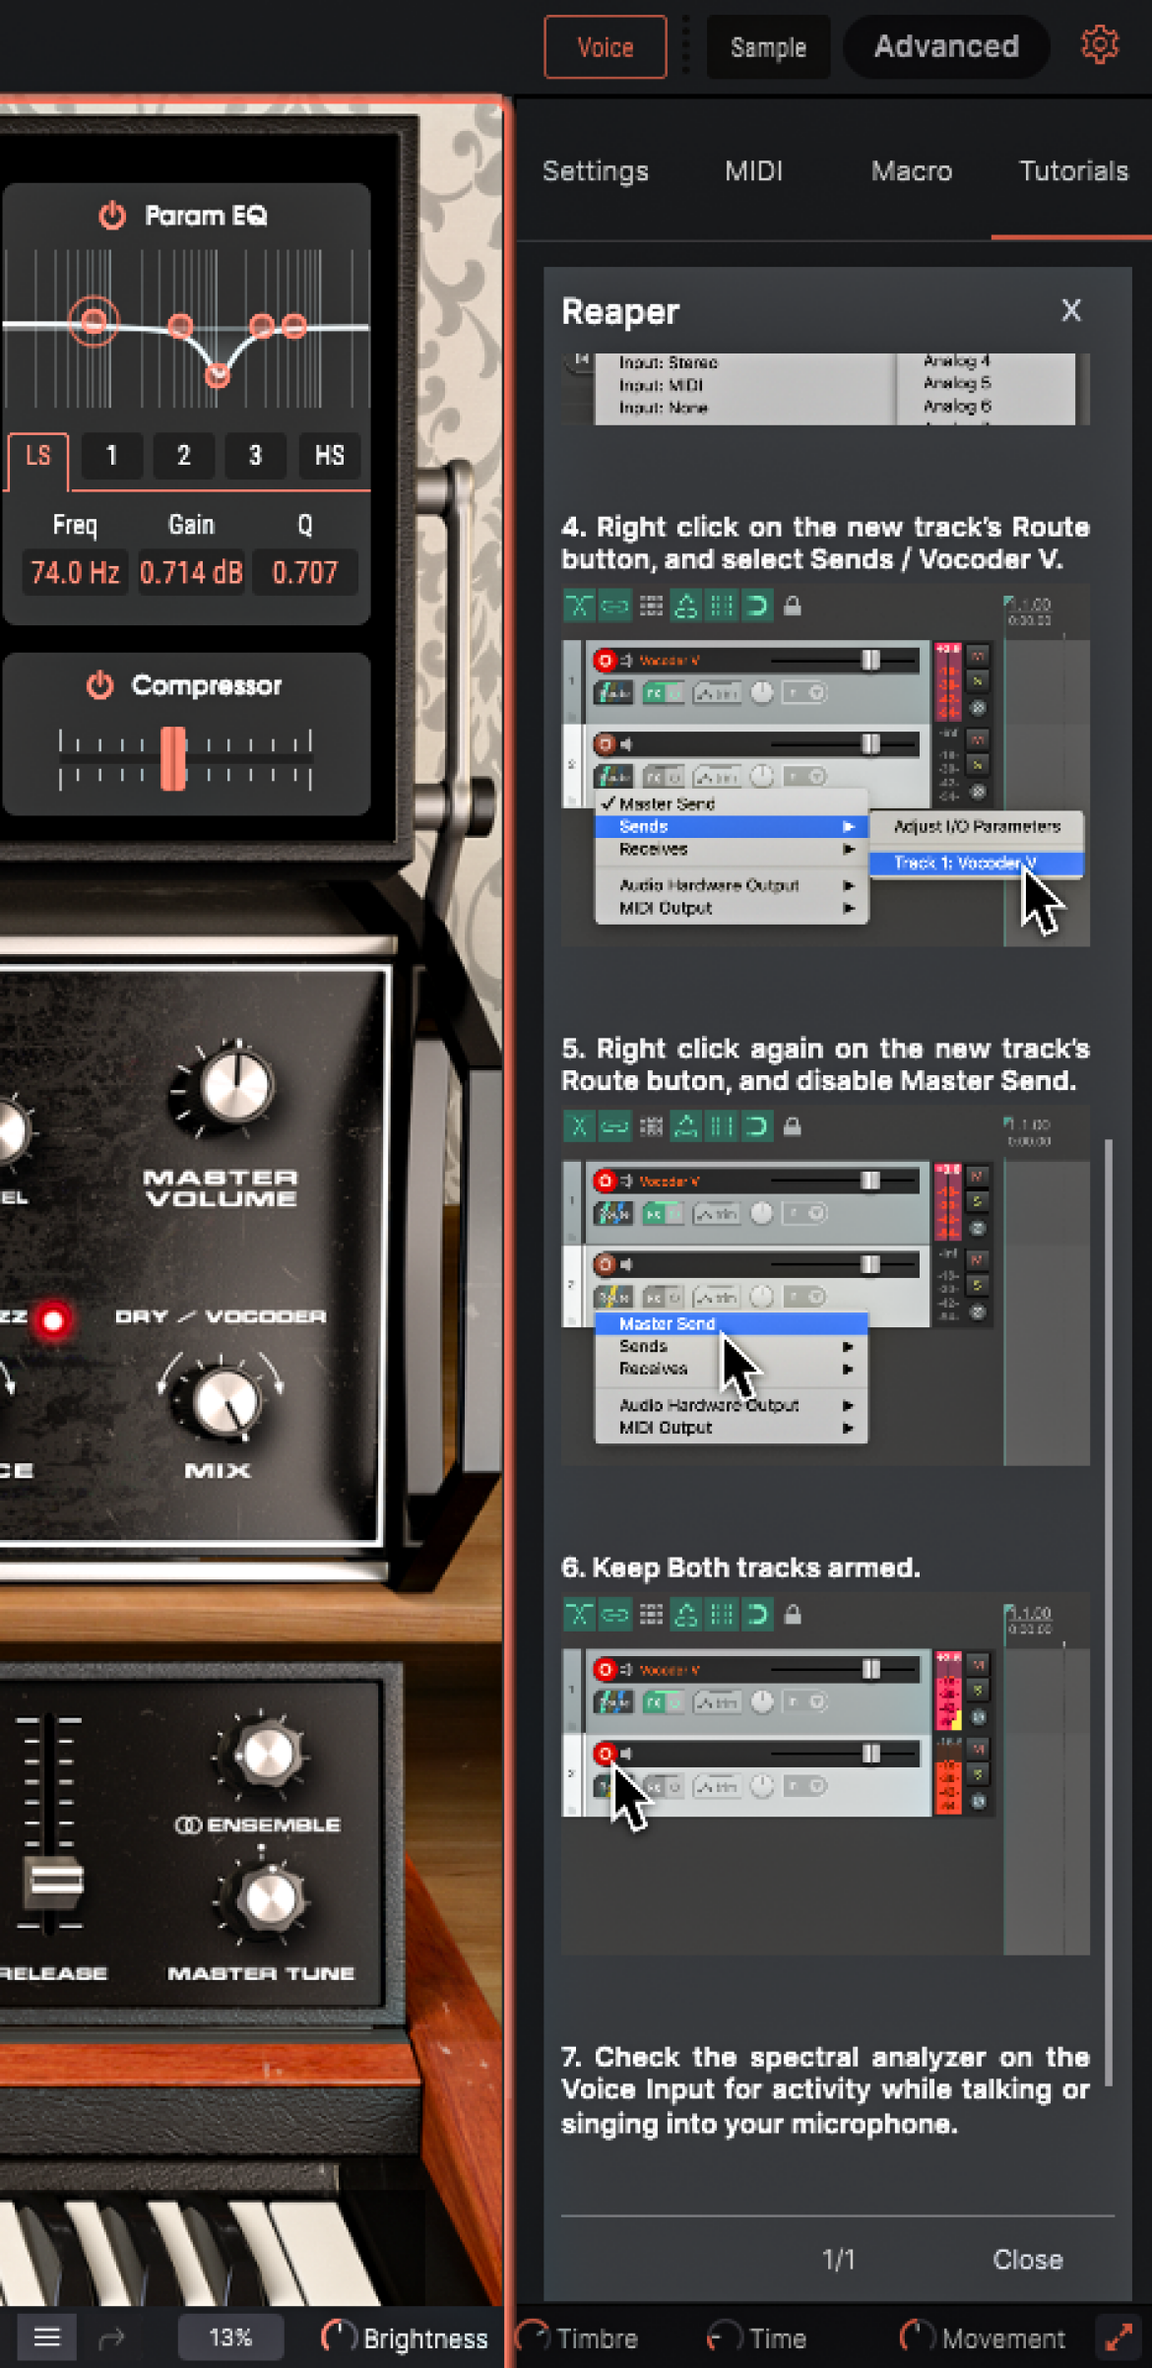Open the Tutorials tab
1152x2368 pixels.
click(x=1073, y=171)
